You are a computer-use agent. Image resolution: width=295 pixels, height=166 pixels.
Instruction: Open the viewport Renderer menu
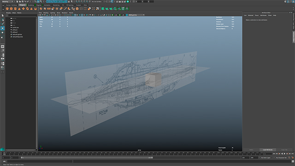[65, 13]
